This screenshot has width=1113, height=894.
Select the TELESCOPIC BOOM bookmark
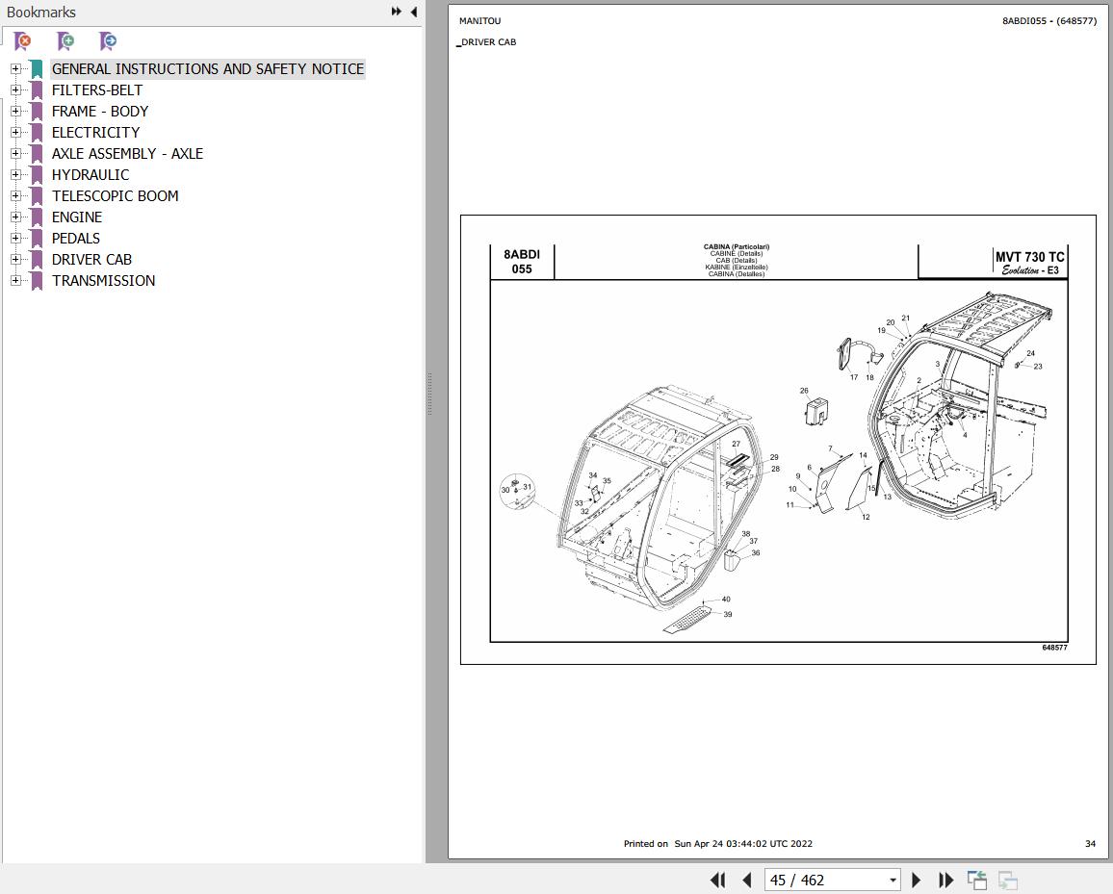coord(115,195)
